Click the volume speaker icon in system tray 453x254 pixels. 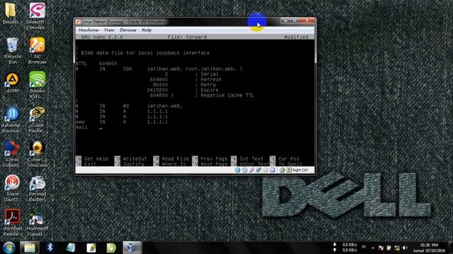(405, 248)
